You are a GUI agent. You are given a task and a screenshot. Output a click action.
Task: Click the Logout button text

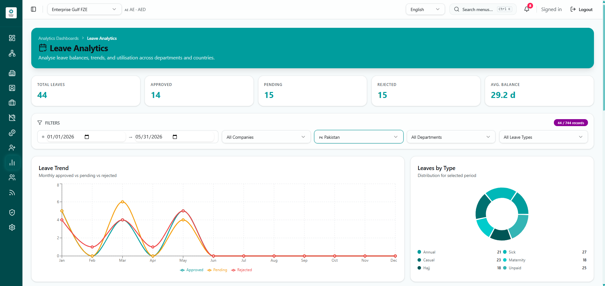pyautogui.click(x=585, y=9)
